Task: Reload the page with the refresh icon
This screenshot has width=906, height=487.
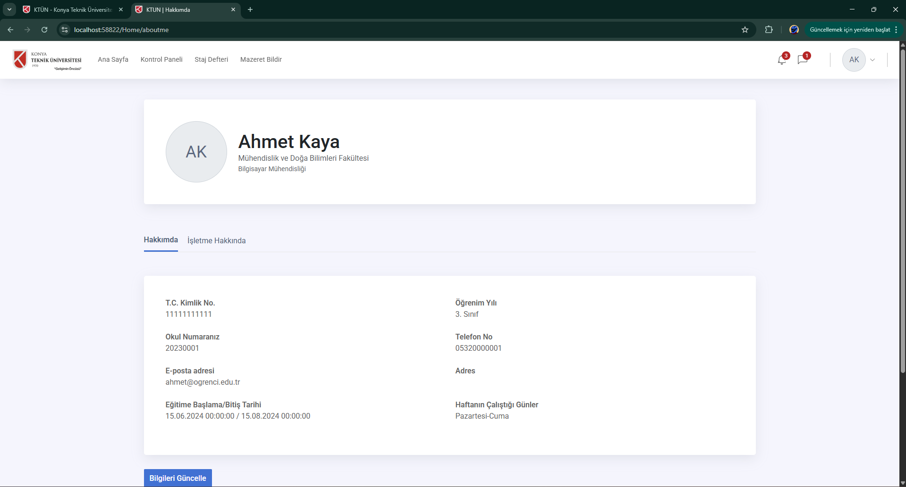Action: click(x=44, y=30)
